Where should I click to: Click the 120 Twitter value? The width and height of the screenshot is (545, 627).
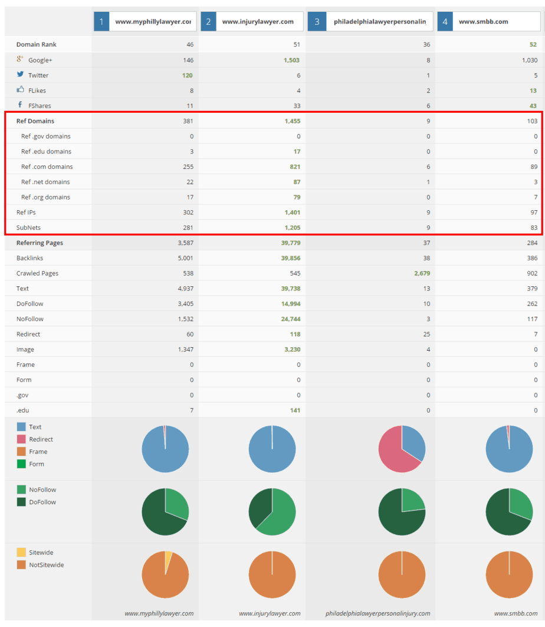(x=188, y=75)
